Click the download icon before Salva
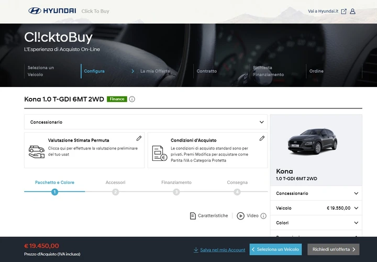 point(196,250)
